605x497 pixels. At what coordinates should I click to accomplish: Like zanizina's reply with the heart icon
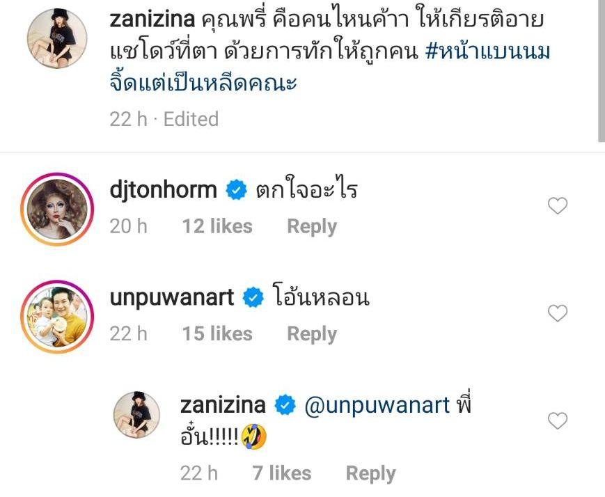pos(558,420)
